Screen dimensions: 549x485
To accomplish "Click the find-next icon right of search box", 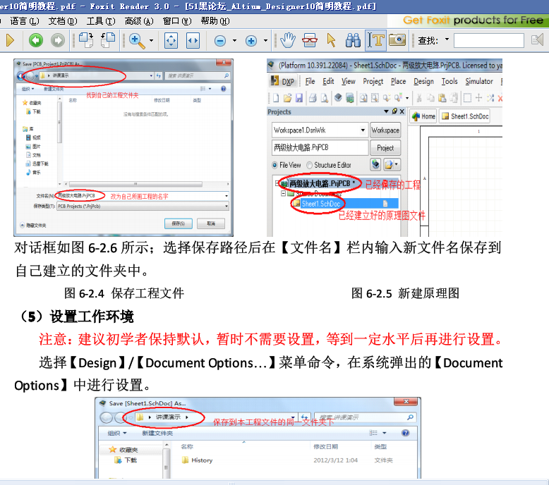I will (x=537, y=39).
